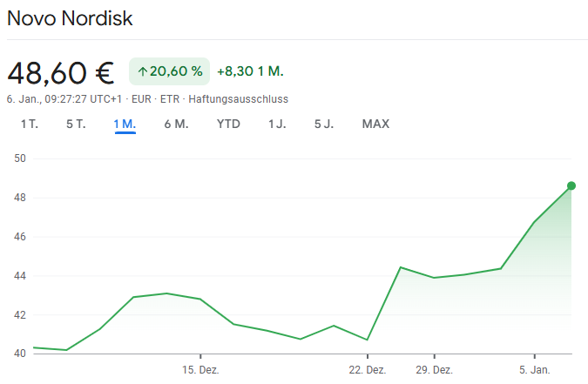Click the 5. Jan. axis label

535,370
